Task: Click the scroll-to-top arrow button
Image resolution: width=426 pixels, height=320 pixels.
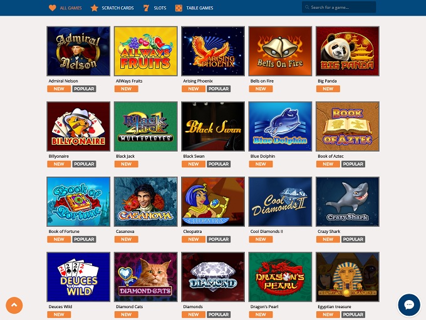Action: (x=14, y=306)
